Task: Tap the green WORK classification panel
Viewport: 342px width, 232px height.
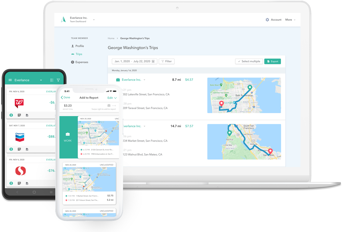Action: pyautogui.click(x=68, y=137)
